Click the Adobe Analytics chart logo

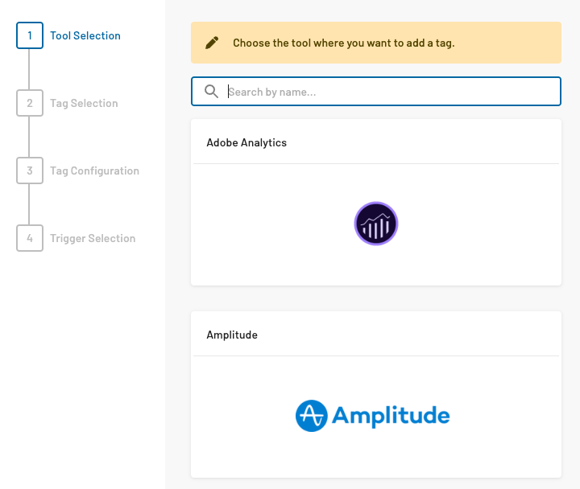click(376, 224)
